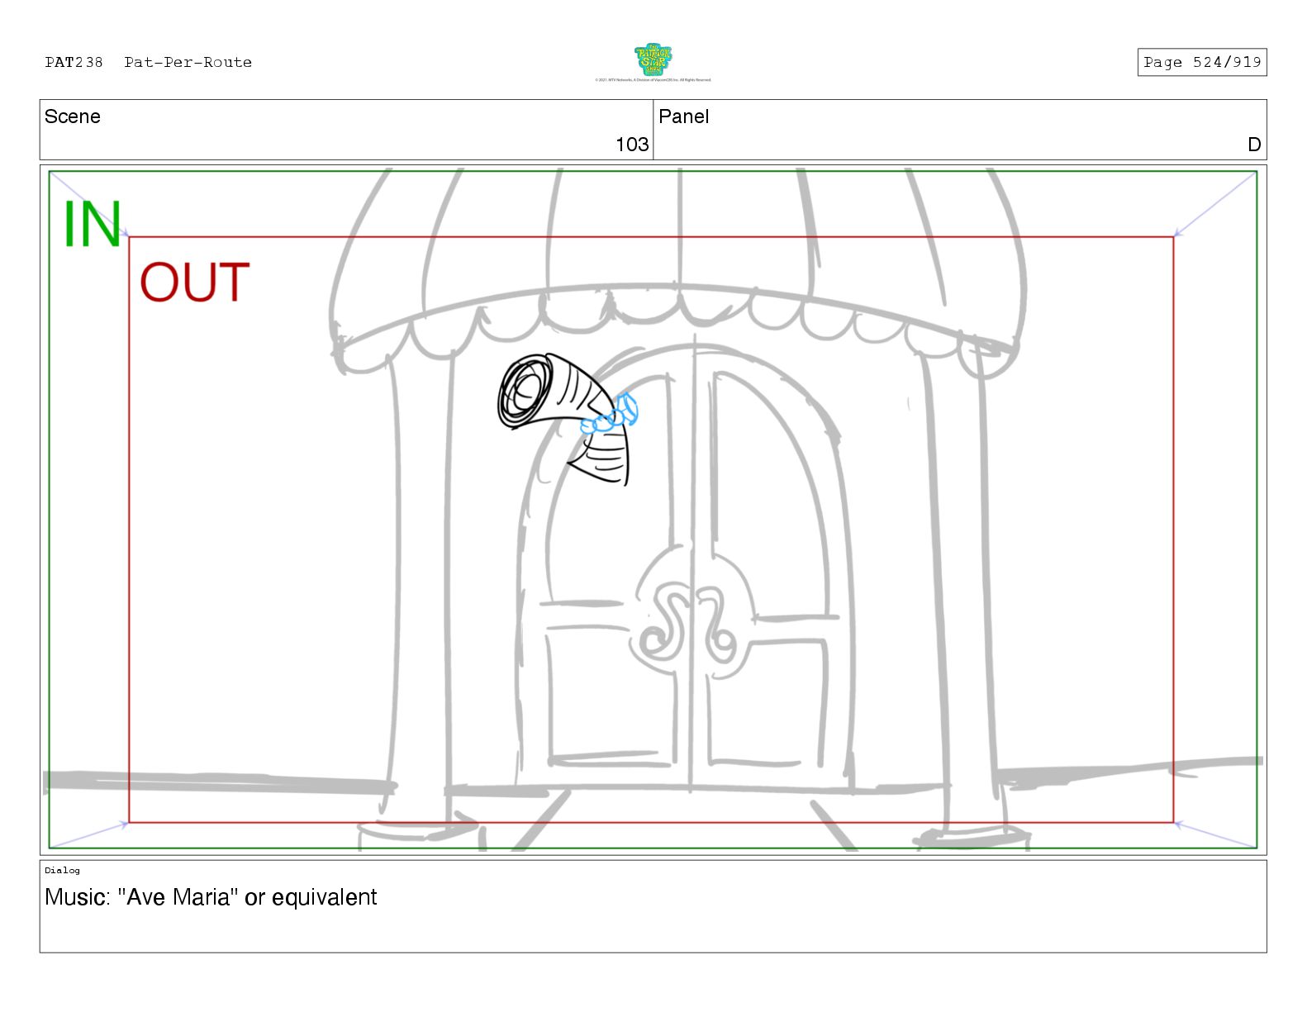Click the blue hand holding the horn
Image resolution: width=1307 pixels, height=1012 pixels.
pyautogui.click(x=610, y=415)
